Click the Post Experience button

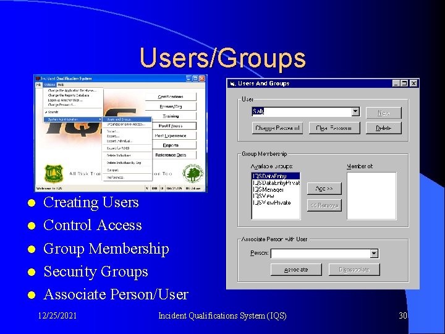(174, 135)
